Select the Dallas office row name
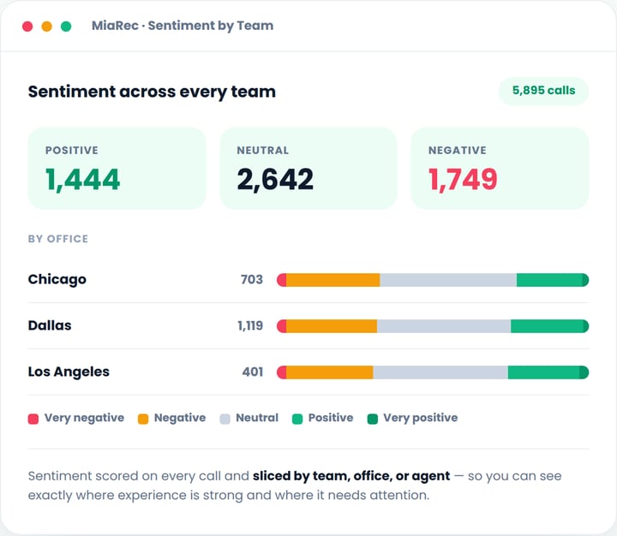The width and height of the screenshot is (617, 536). pos(50,325)
